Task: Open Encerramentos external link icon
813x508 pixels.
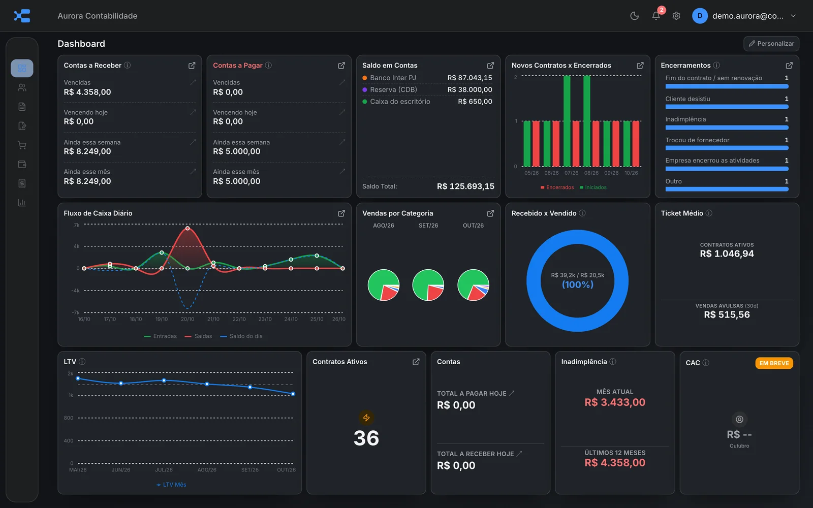Action: click(789, 66)
